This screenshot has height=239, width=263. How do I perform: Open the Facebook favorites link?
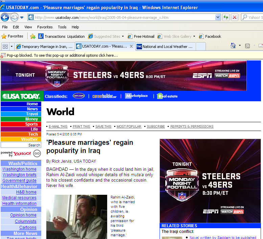click(210, 36)
